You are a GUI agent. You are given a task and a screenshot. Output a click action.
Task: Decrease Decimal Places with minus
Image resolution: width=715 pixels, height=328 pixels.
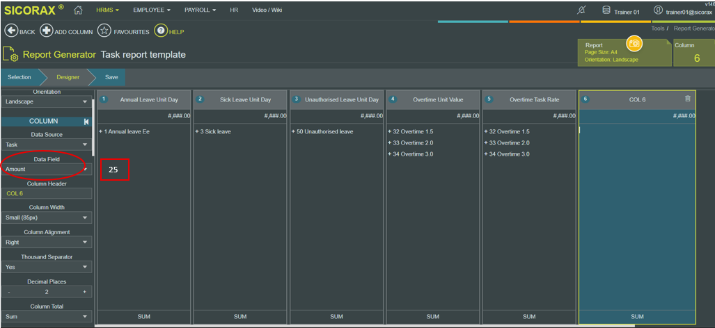[9, 292]
